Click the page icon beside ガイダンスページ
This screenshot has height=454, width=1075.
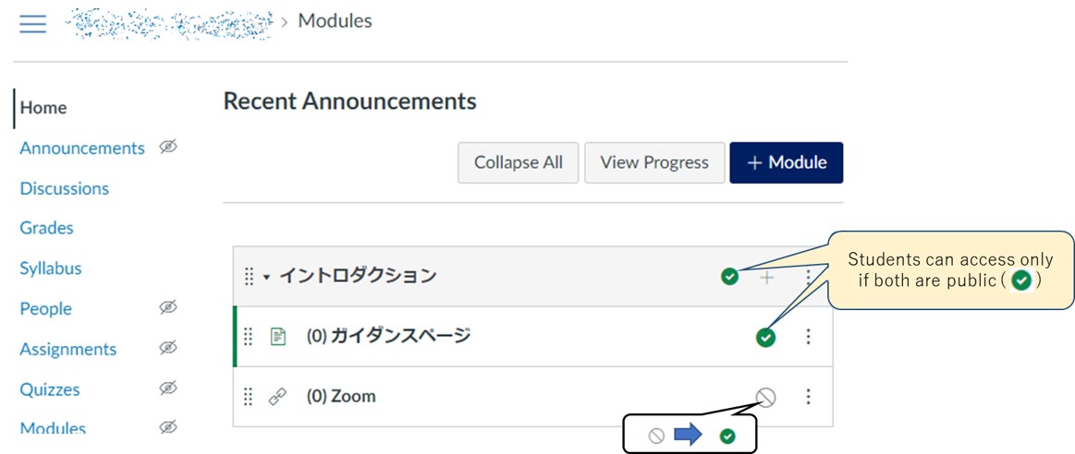click(277, 337)
